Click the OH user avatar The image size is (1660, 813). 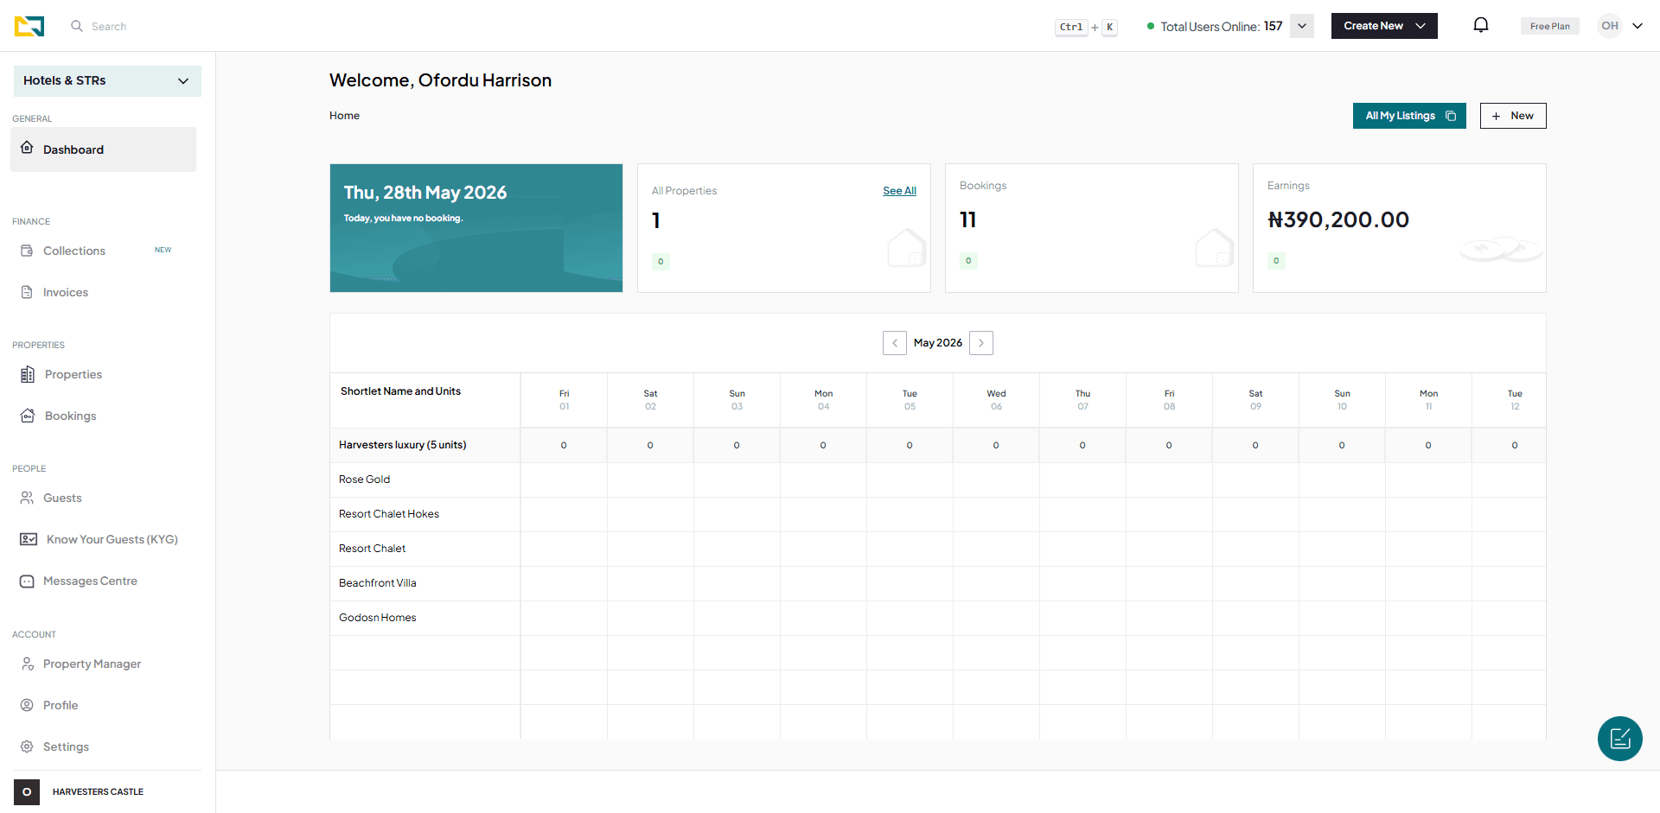point(1610,26)
